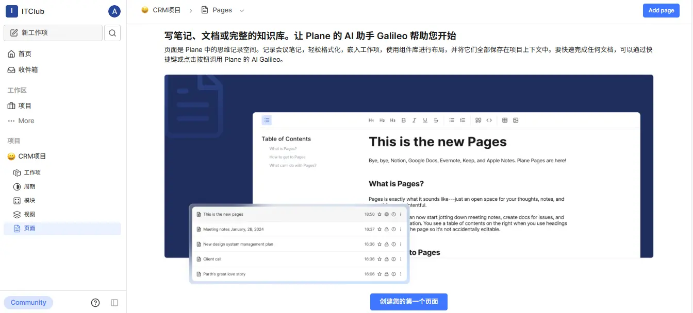
Task: Click the user avatar A icon
Action: tap(114, 11)
